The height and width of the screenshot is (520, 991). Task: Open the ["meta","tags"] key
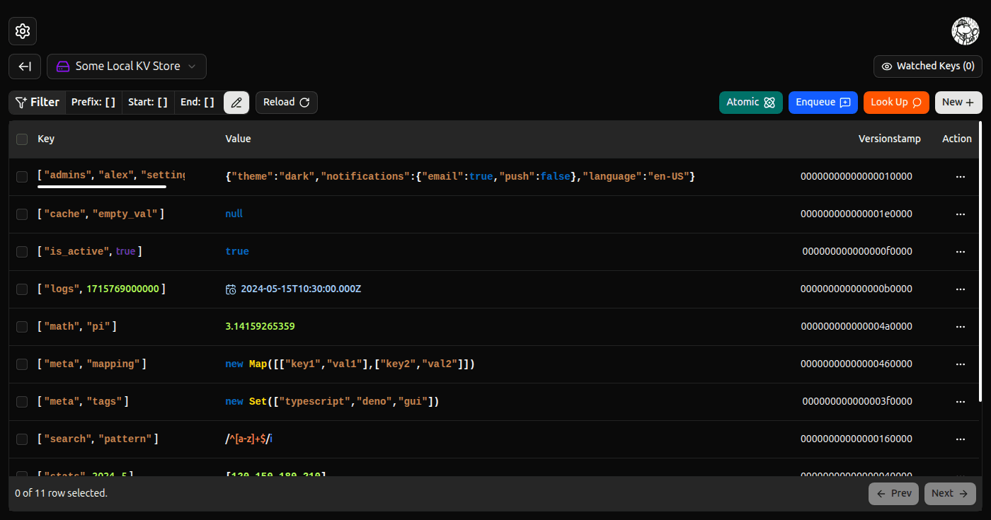pos(83,401)
